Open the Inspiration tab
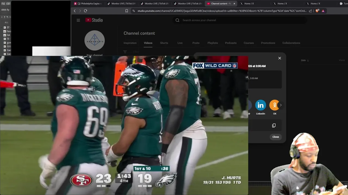This screenshot has height=195, width=348. point(130,43)
